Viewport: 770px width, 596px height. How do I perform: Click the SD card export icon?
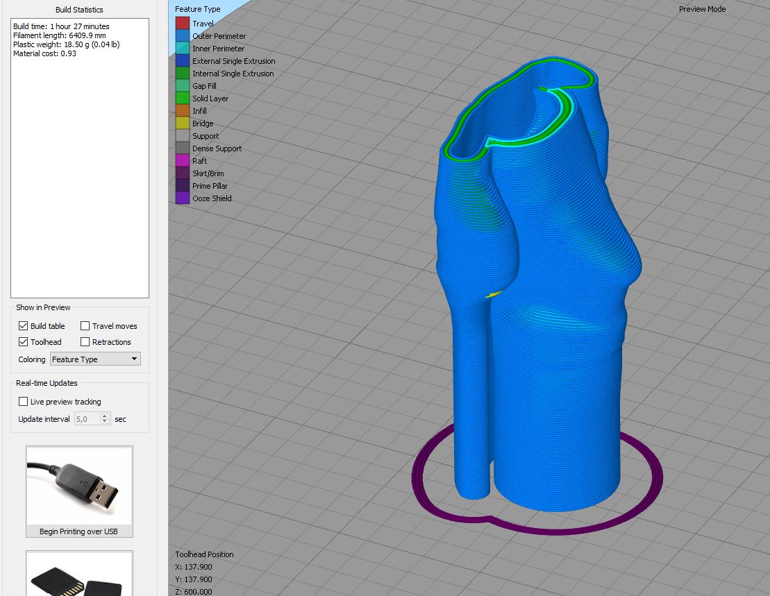point(79,576)
